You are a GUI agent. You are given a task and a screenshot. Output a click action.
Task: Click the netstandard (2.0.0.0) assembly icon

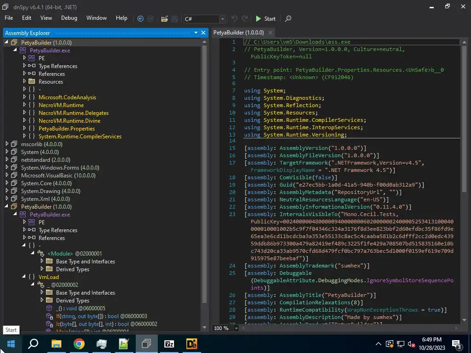pos(14,159)
